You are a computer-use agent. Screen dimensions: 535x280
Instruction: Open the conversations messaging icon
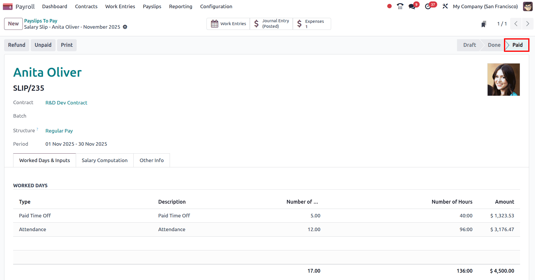click(412, 6)
